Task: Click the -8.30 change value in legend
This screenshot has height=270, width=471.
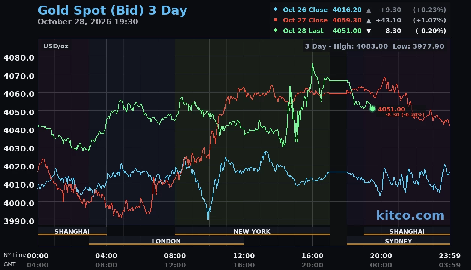Action: coord(392,31)
